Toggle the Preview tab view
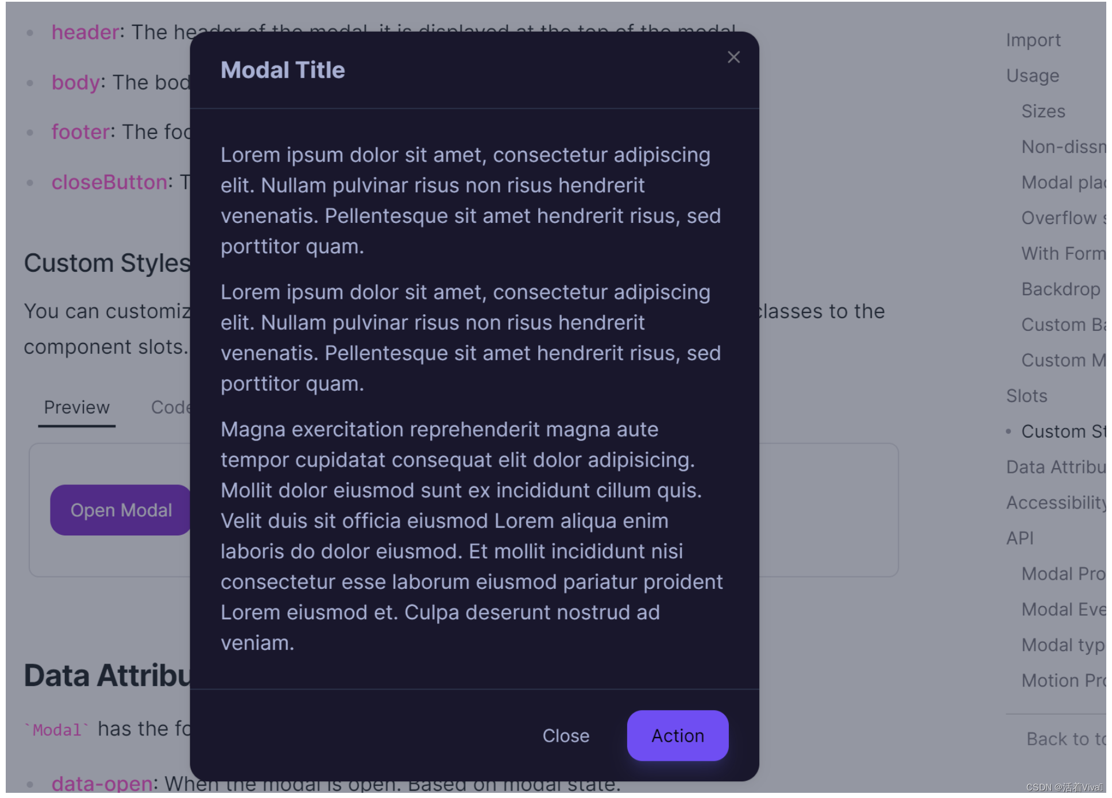This screenshot has width=1112, height=798. (x=77, y=407)
